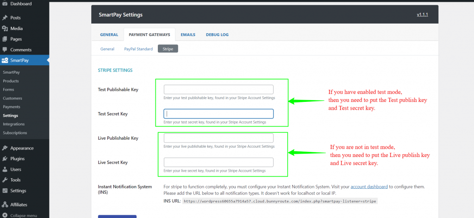474x218 pixels.
Task: Open the Subscriptions submenu item
Action: pos(15,133)
